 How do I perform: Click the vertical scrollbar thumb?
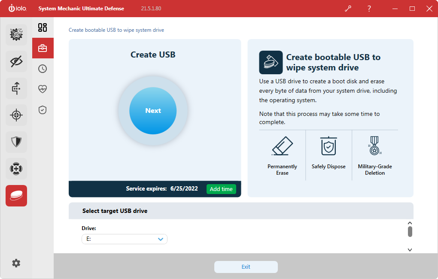coord(410,231)
